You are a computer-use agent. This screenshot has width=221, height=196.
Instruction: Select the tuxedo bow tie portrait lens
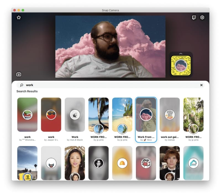point(170,163)
